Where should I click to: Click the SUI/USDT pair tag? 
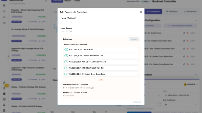pyautogui.click(x=16, y=55)
